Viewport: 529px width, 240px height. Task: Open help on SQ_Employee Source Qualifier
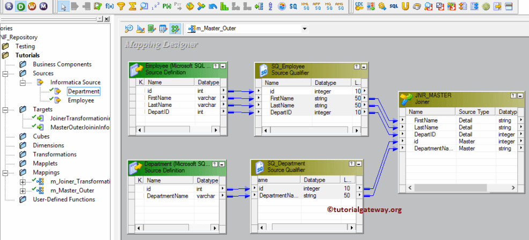pos(357,67)
